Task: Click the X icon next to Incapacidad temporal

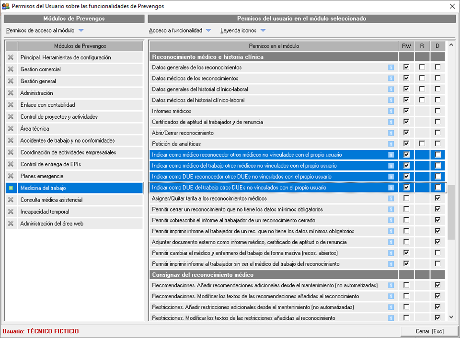Action: [11, 212]
